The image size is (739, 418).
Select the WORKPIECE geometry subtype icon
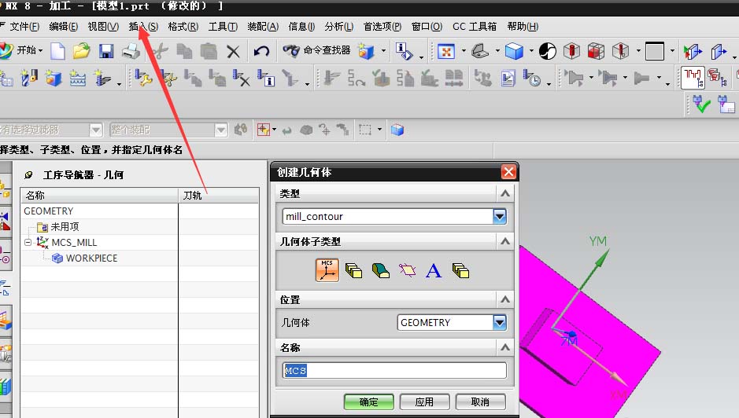[x=353, y=270]
